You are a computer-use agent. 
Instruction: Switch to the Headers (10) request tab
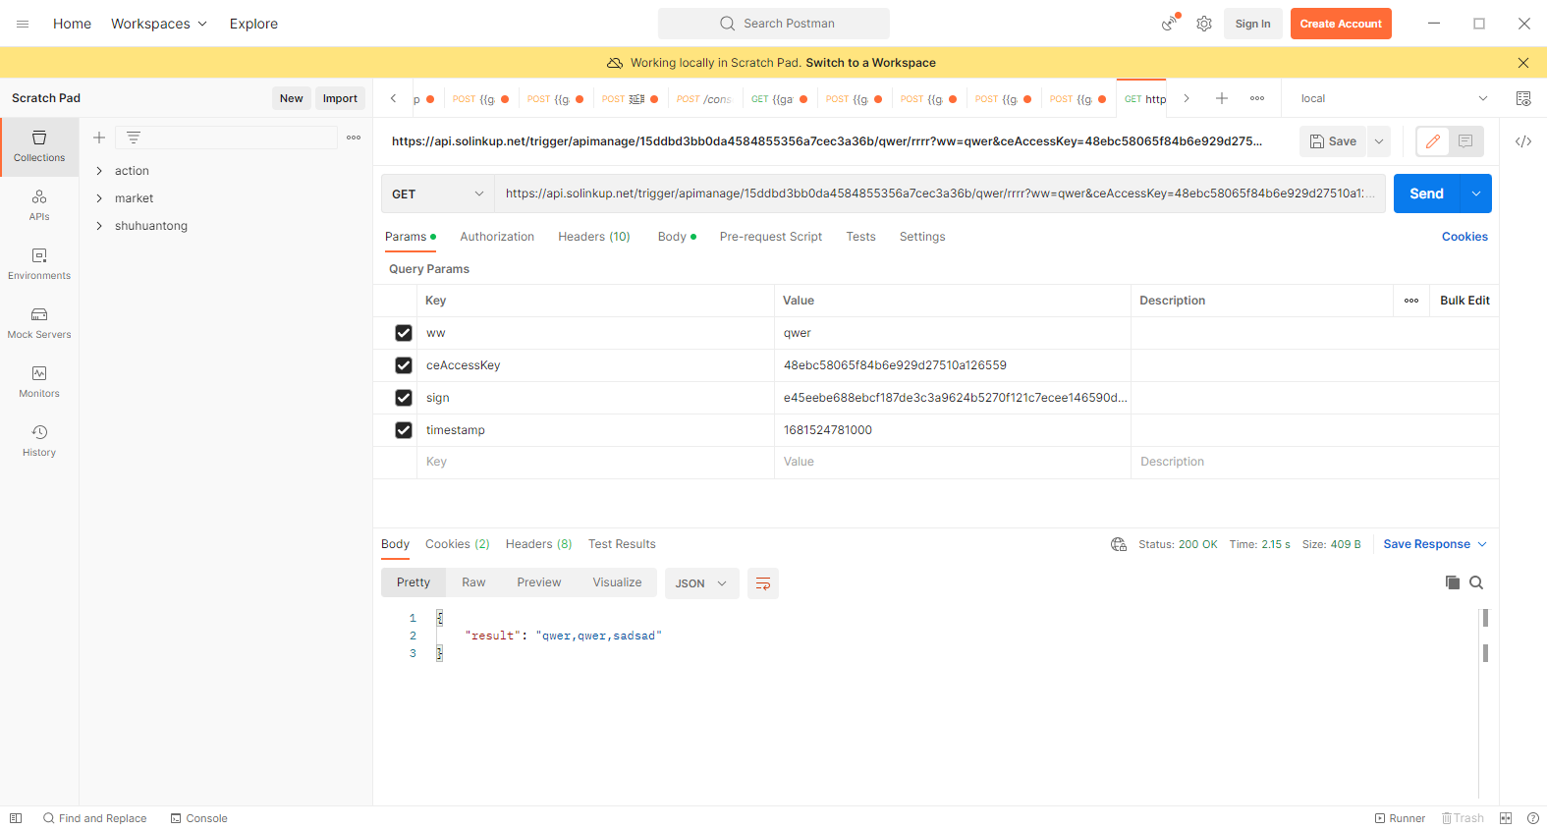tap(594, 237)
